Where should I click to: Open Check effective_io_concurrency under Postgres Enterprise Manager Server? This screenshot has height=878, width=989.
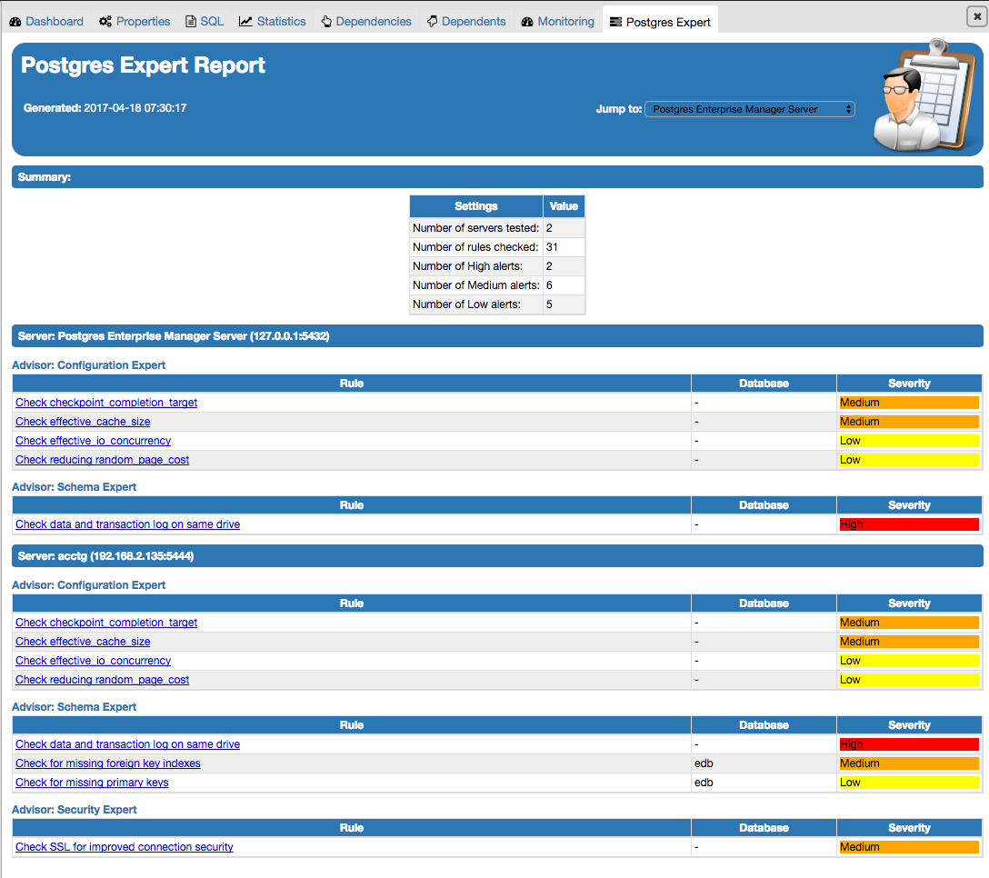coord(93,440)
